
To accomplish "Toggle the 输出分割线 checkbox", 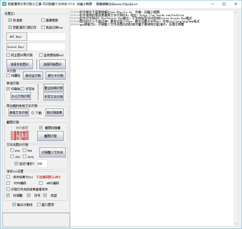I will coord(14,204).
